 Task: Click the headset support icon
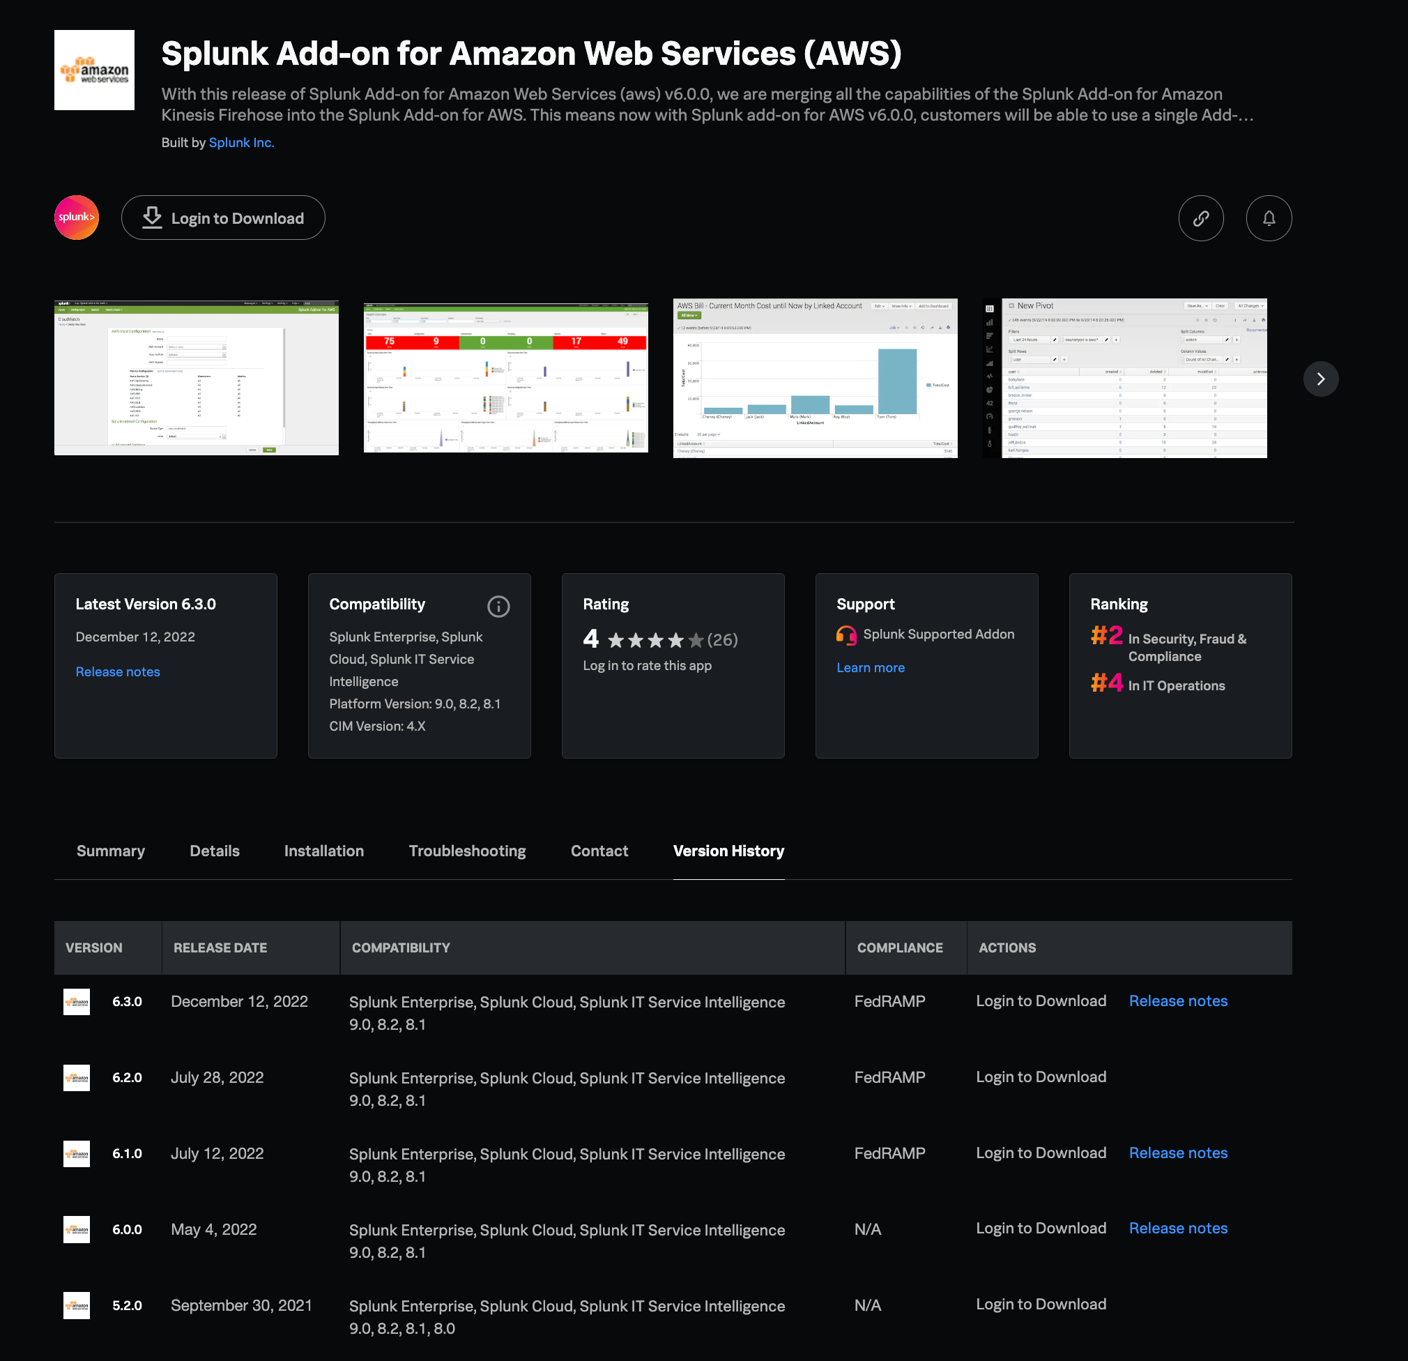pos(845,635)
